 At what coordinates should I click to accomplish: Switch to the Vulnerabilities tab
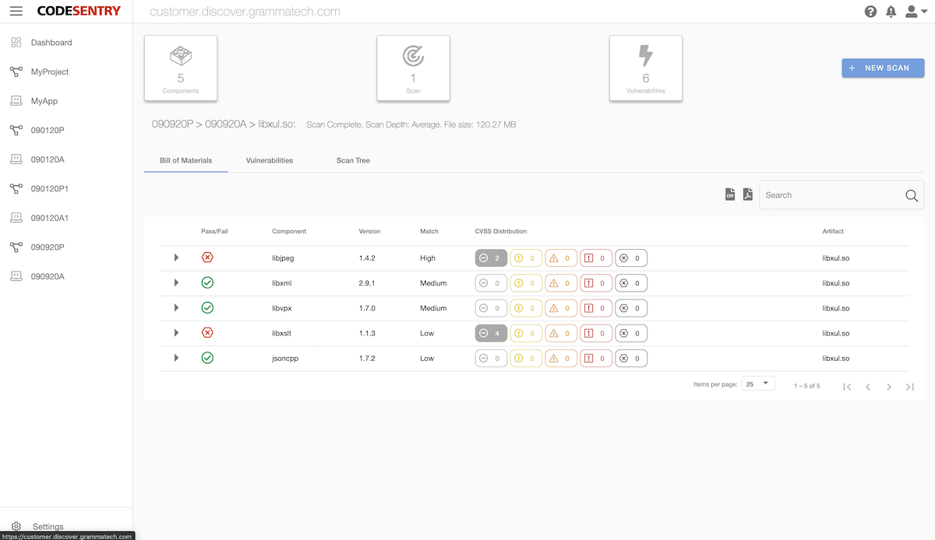tap(270, 160)
